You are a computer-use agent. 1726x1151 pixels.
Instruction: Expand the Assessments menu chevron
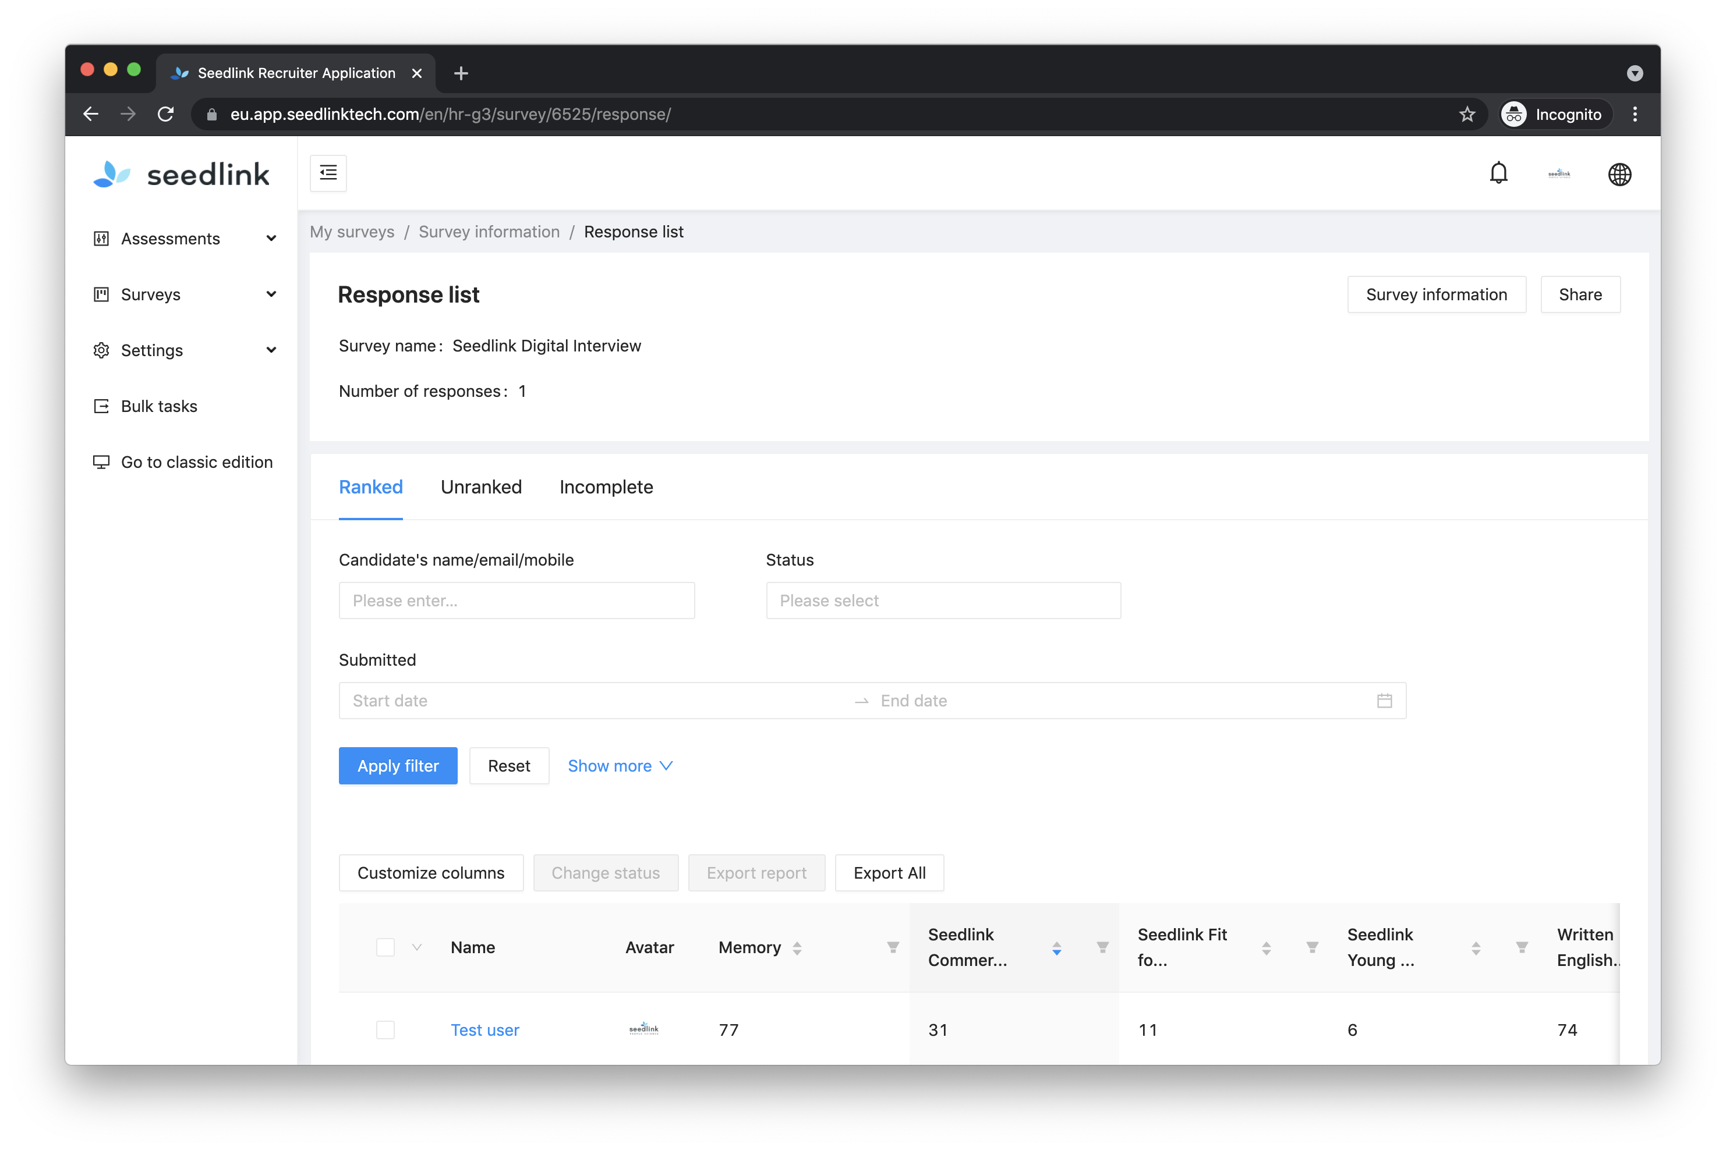(x=271, y=239)
